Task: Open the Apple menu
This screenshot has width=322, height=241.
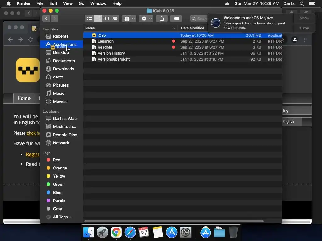Action: click(8, 3)
